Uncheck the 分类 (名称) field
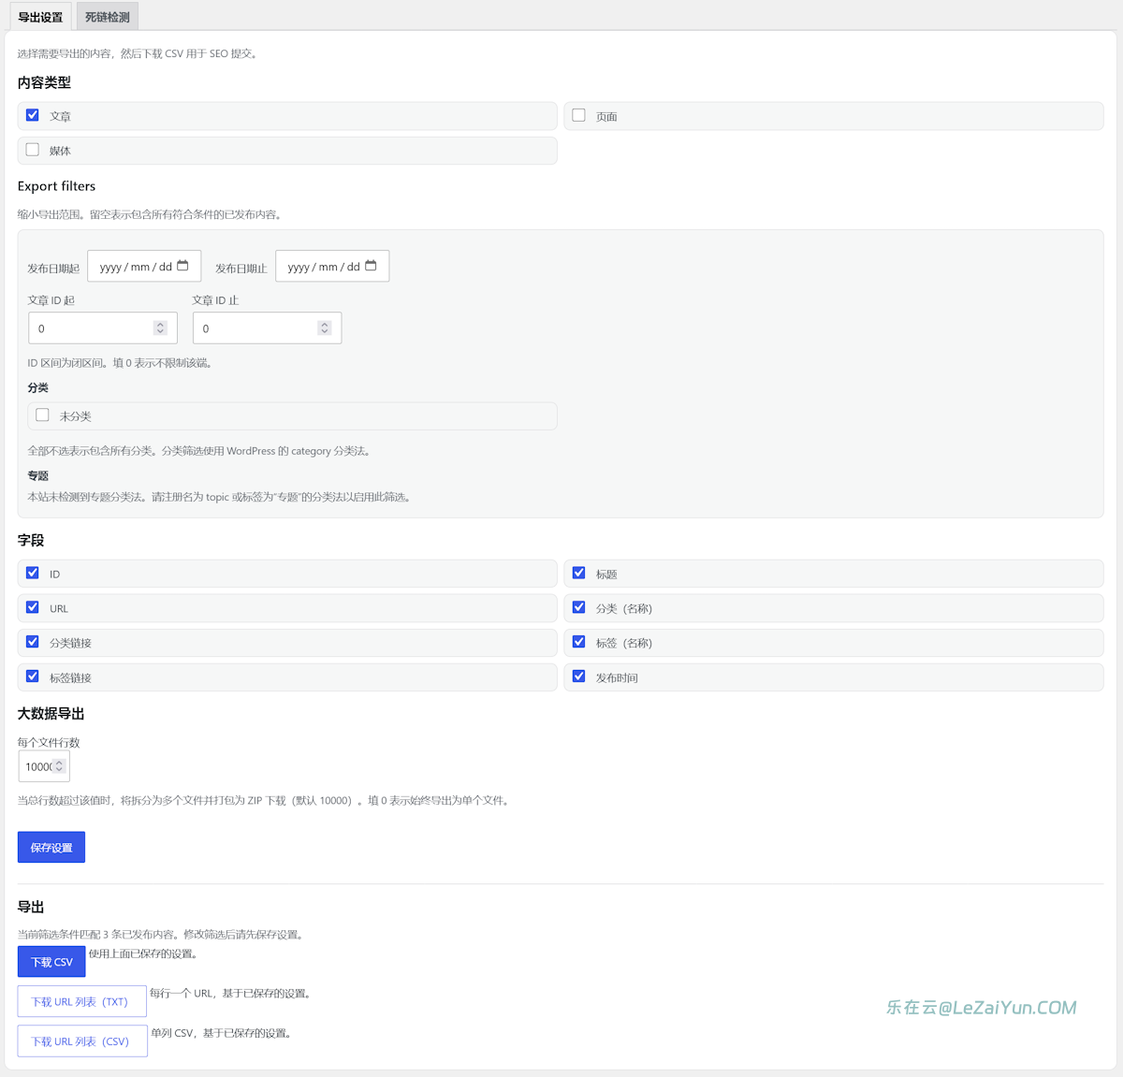1123x1077 pixels. pyautogui.click(x=579, y=607)
